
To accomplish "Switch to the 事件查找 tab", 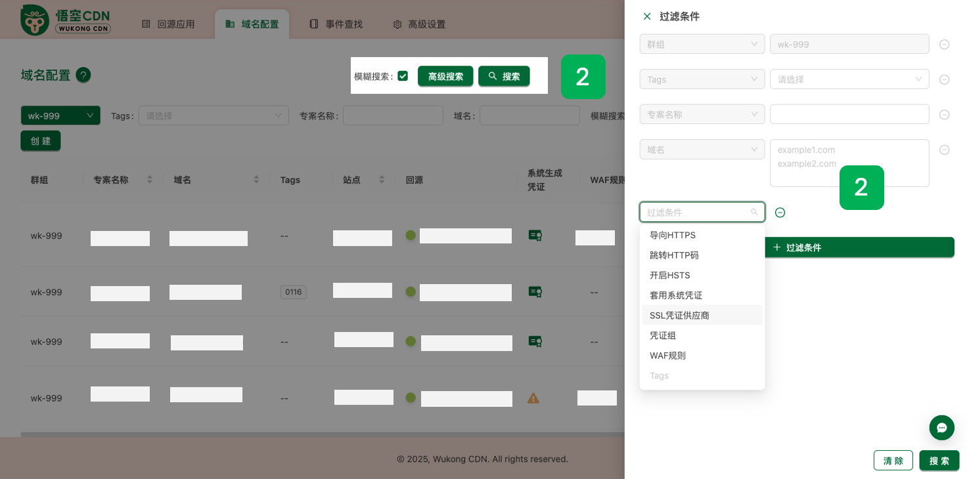I will click(336, 24).
